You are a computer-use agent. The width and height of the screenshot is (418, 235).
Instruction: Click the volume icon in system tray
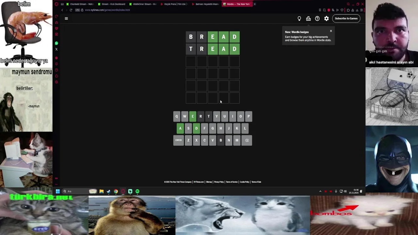pos(345,191)
